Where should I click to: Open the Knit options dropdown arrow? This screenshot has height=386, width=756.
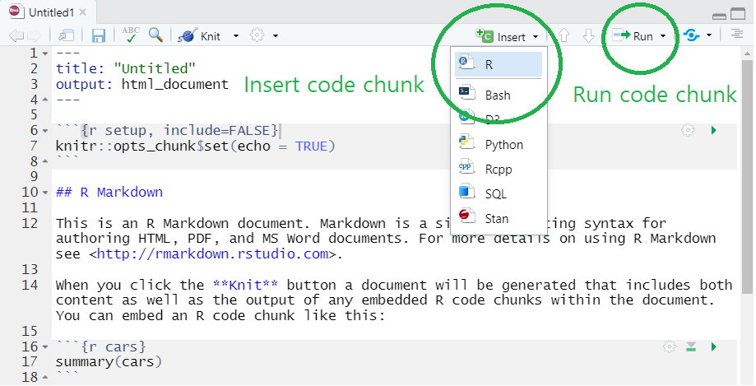coord(236,36)
